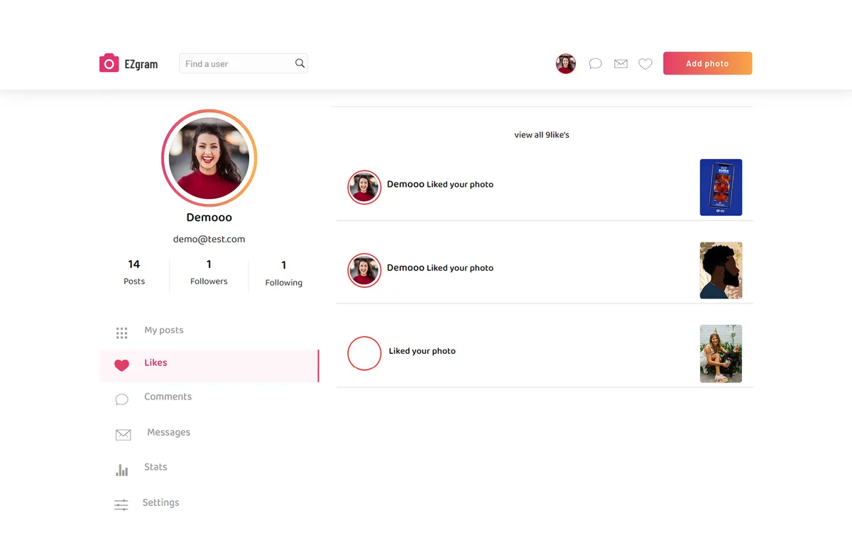Click the Messages envelope icon in sidebar

[x=124, y=434]
